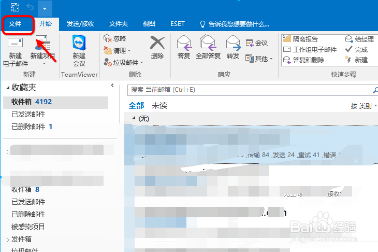Switch to the 视图 tab
Screen dimensions: 378x252
[149, 24]
